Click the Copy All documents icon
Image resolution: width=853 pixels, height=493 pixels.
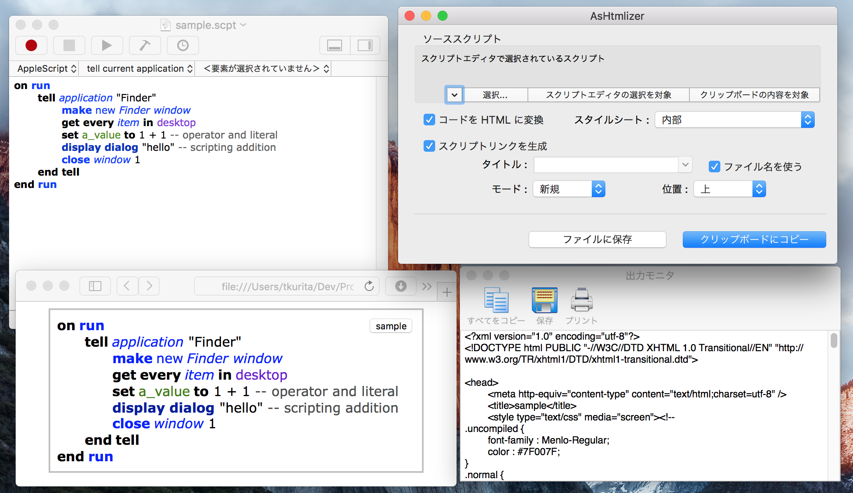[496, 300]
